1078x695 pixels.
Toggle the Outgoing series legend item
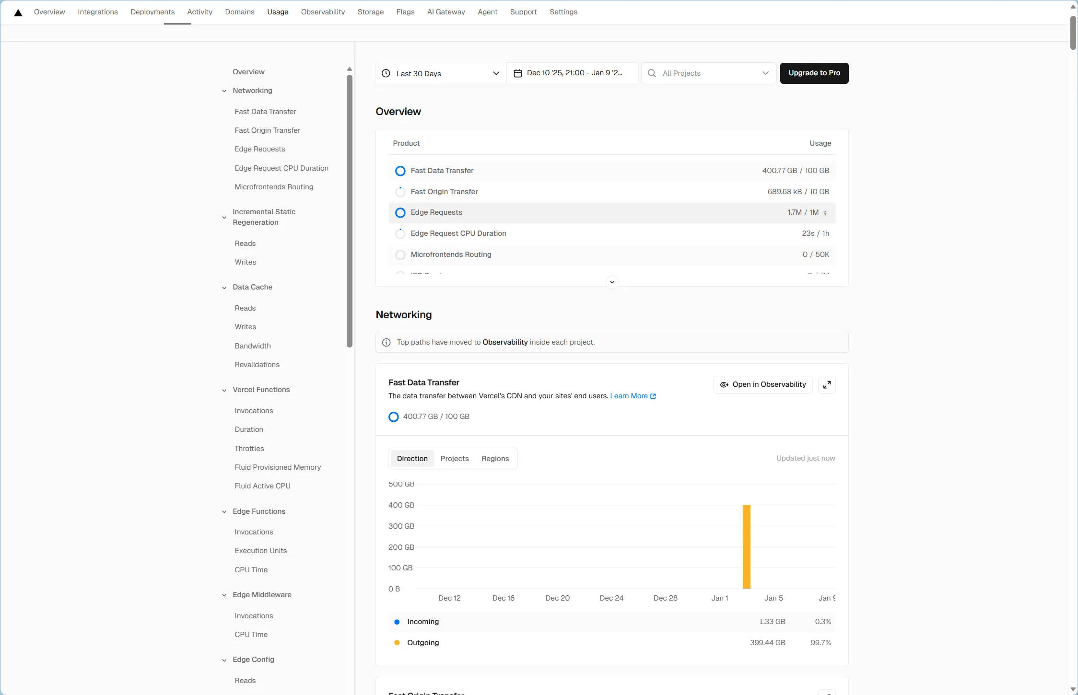coord(422,643)
